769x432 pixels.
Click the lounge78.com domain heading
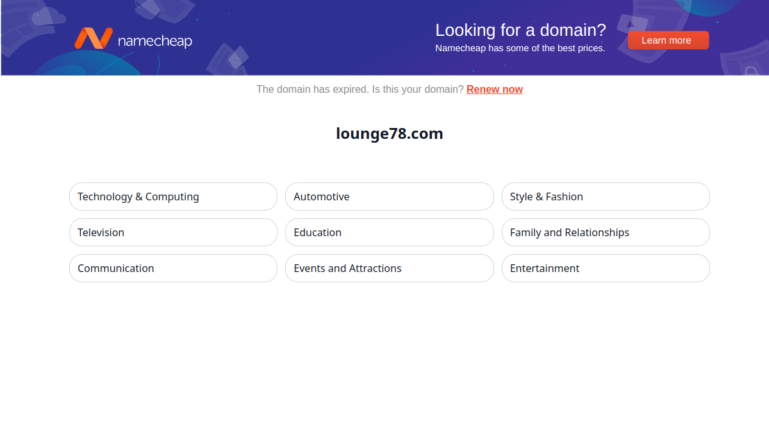point(390,134)
